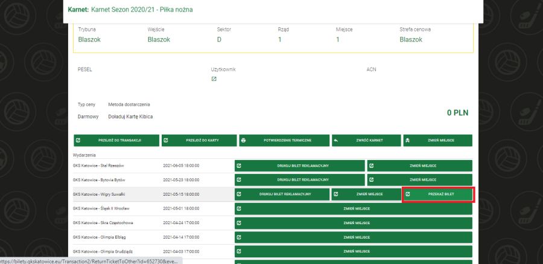Click the icon on Przekaż bilet button
The image size is (543, 264).
[x=408, y=195]
